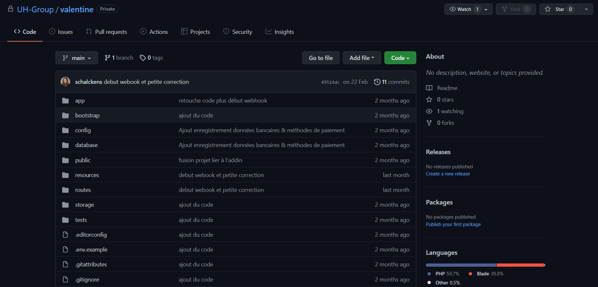This screenshot has height=287, width=598.
Task: Click the public folder icon
Action: coord(65,160)
